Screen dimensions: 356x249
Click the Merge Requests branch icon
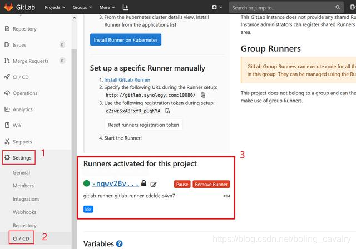click(x=7, y=61)
